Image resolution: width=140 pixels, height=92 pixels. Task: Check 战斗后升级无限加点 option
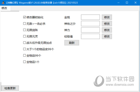tap(25, 43)
